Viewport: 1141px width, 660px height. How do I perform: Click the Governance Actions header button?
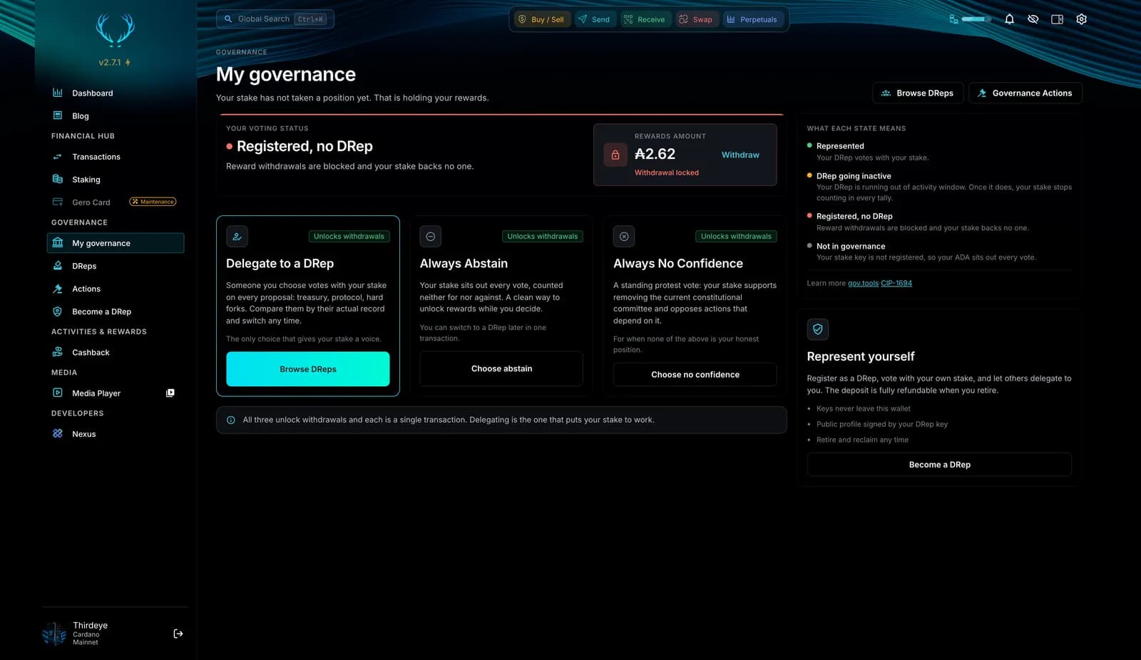click(x=1025, y=93)
